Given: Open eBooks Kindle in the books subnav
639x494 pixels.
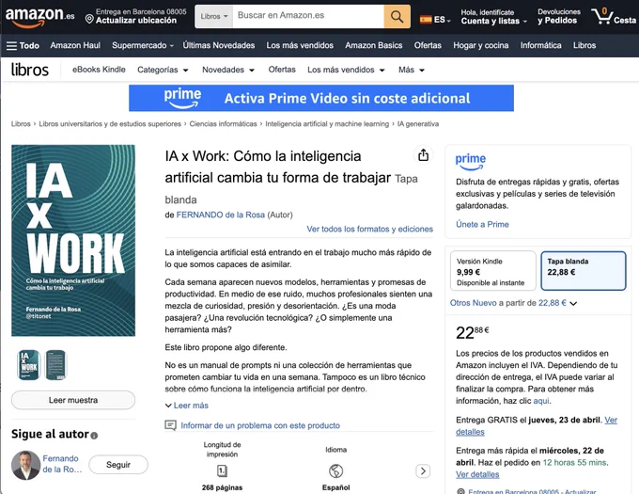Looking at the screenshot, I should pyautogui.click(x=99, y=70).
